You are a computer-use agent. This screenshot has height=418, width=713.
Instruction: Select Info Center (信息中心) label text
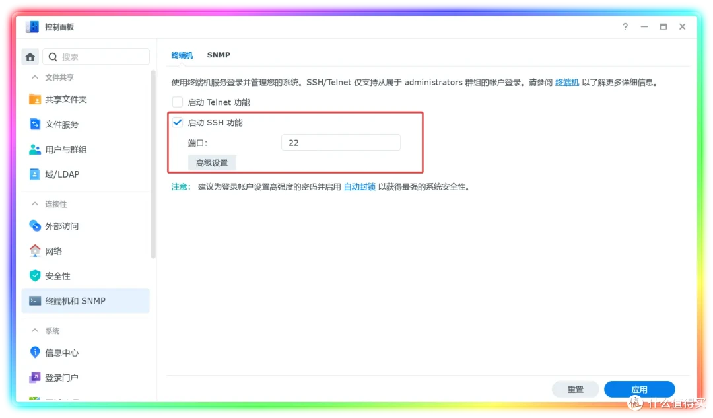(62, 353)
